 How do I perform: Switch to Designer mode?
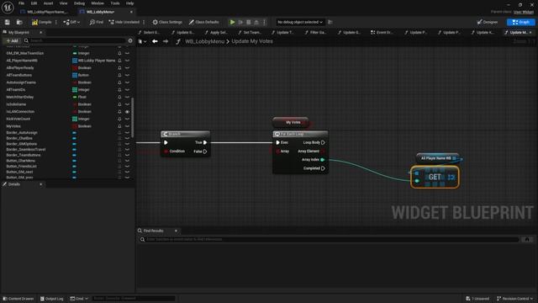(488, 22)
